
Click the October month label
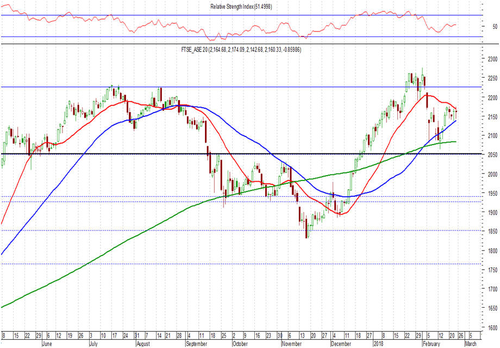click(240, 344)
